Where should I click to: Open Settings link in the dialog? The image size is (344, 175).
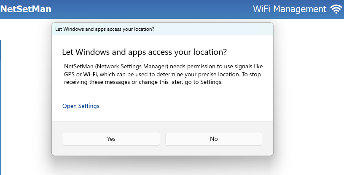[x=81, y=106]
